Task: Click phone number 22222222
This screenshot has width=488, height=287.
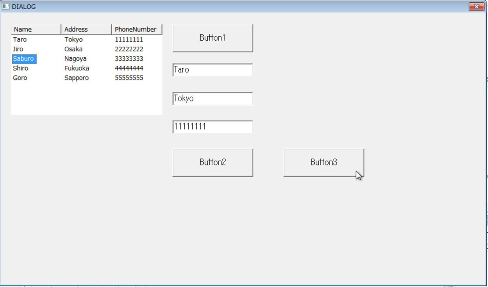Action: tap(129, 49)
